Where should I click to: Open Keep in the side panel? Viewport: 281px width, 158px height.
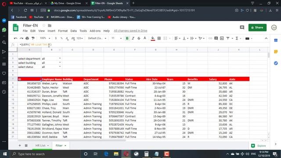click(x=276, y=52)
